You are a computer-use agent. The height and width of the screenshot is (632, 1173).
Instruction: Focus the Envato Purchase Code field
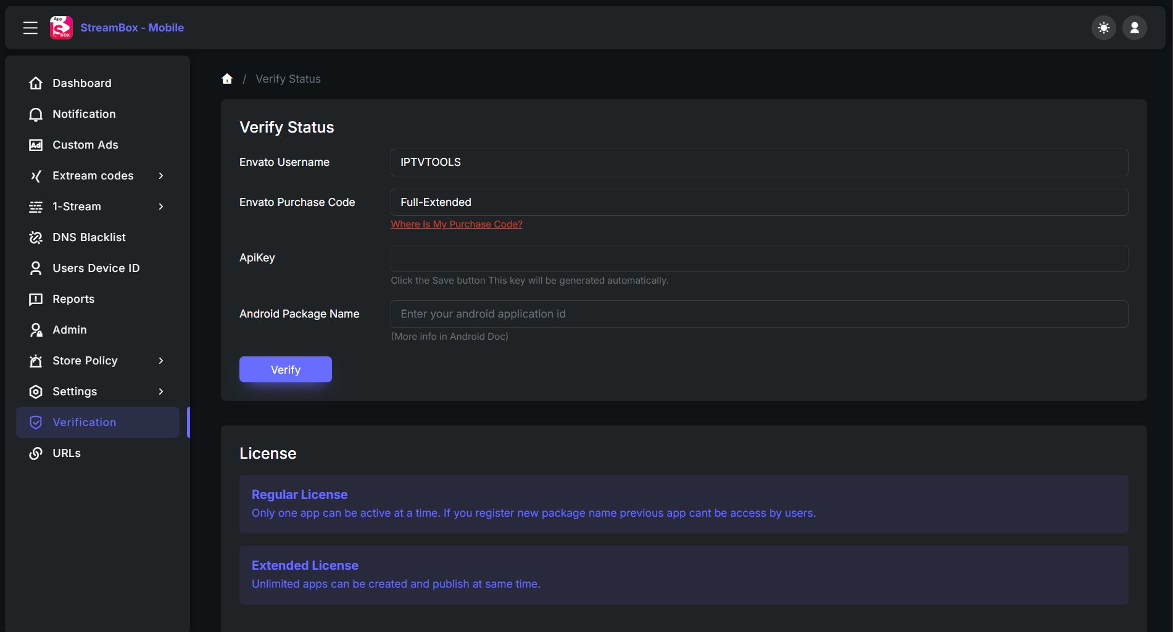pyautogui.click(x=759, y=202)
